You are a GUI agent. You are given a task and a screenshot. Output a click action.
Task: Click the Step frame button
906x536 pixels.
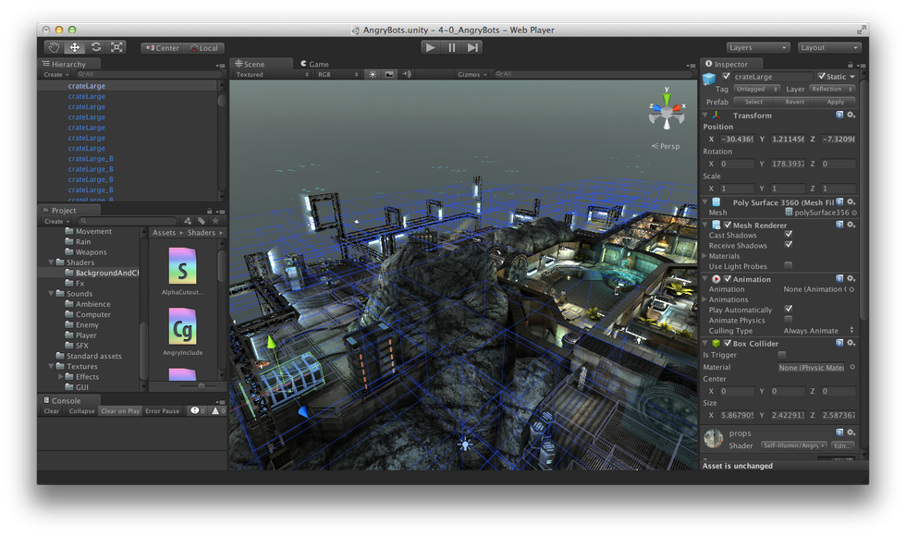tap(473, 47)
